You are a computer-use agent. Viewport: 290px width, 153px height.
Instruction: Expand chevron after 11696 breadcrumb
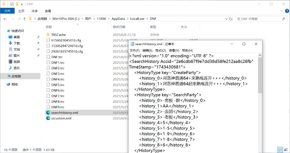click(109, 19)
